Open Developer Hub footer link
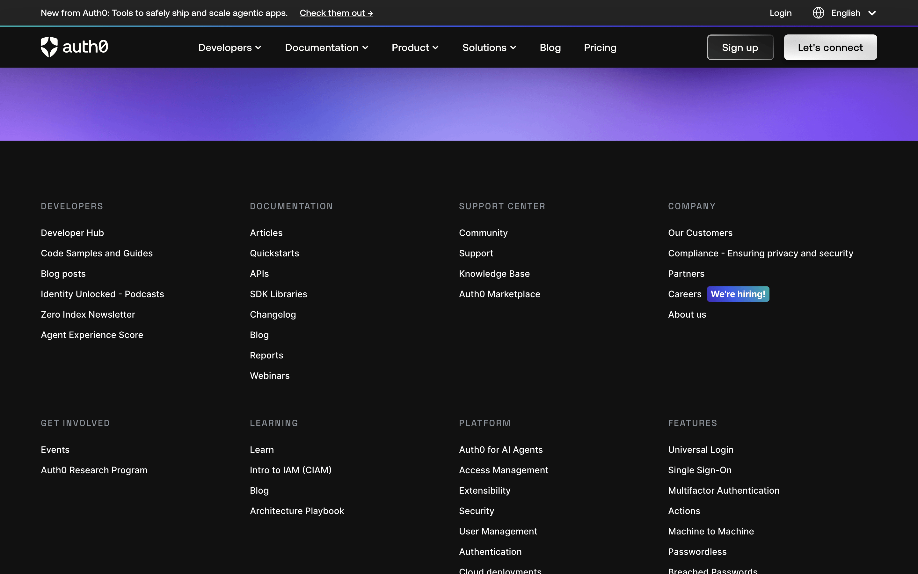This screenshot has width=918, height=574. [72, 233]
